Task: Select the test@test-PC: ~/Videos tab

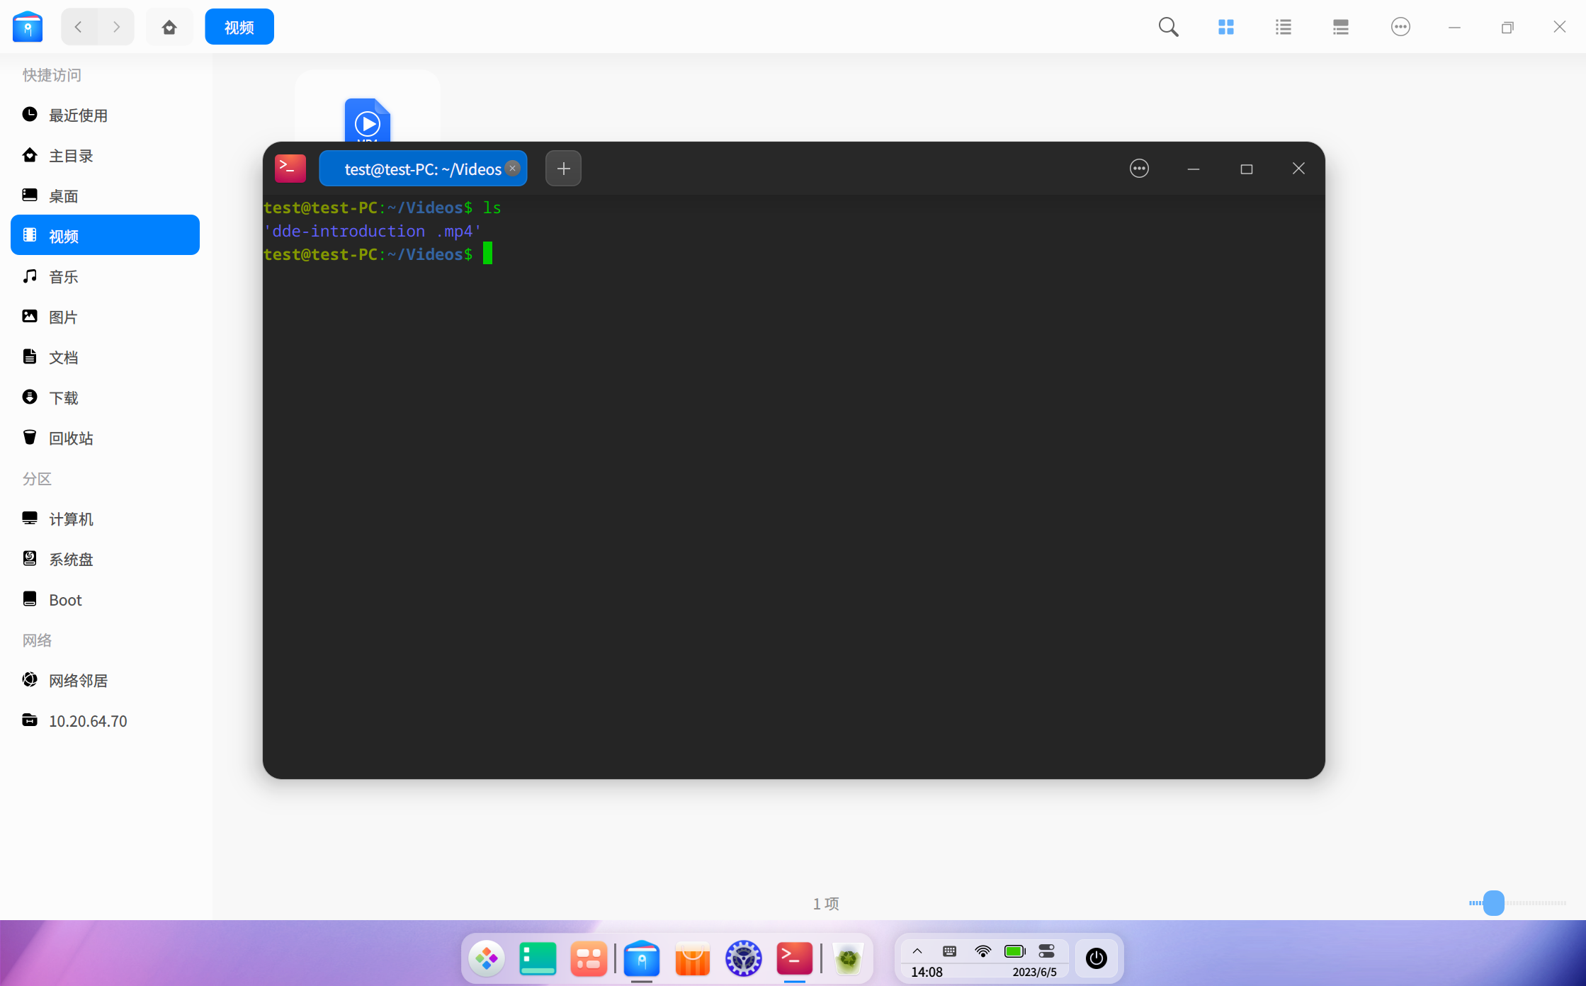Action: (x=418, y=169)
